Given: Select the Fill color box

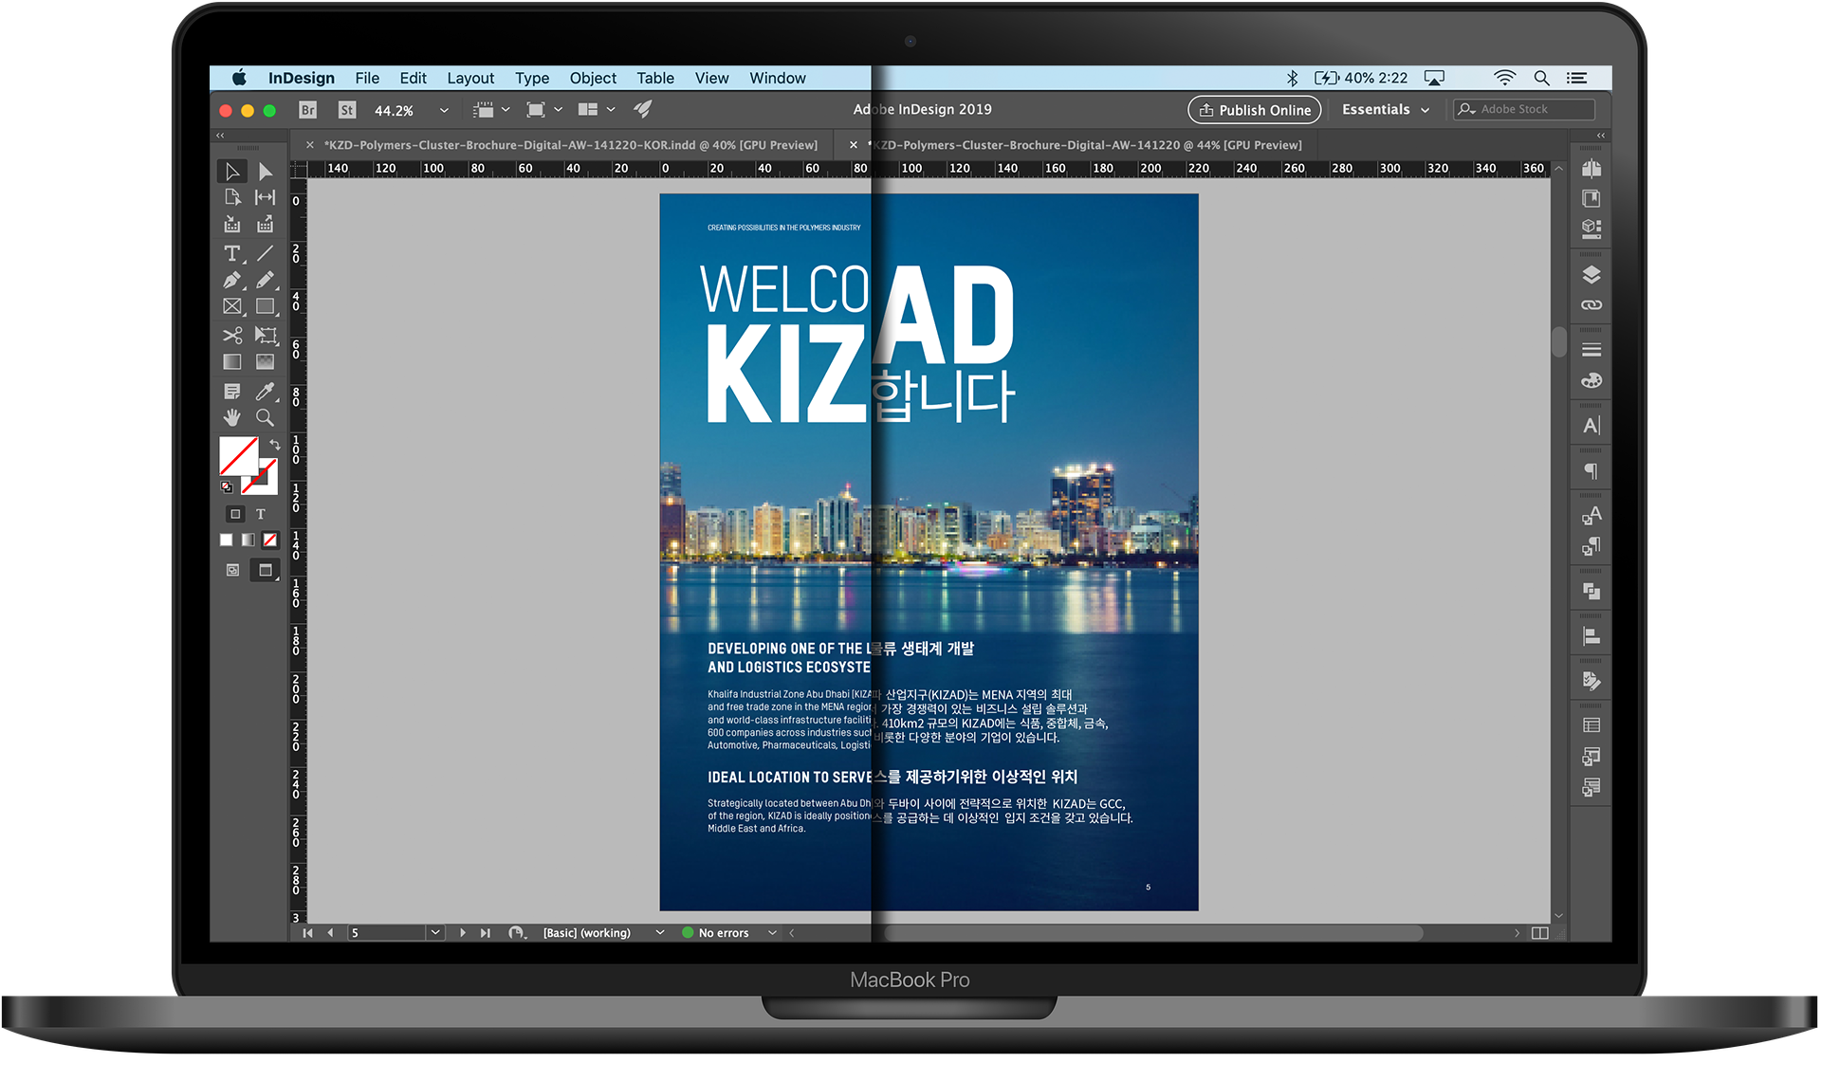Looking at the screenshot, I should 239,456.
